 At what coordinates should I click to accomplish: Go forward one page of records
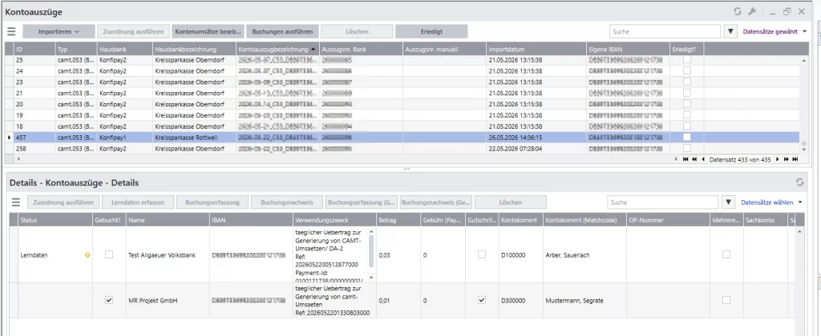tap(786, 159)
